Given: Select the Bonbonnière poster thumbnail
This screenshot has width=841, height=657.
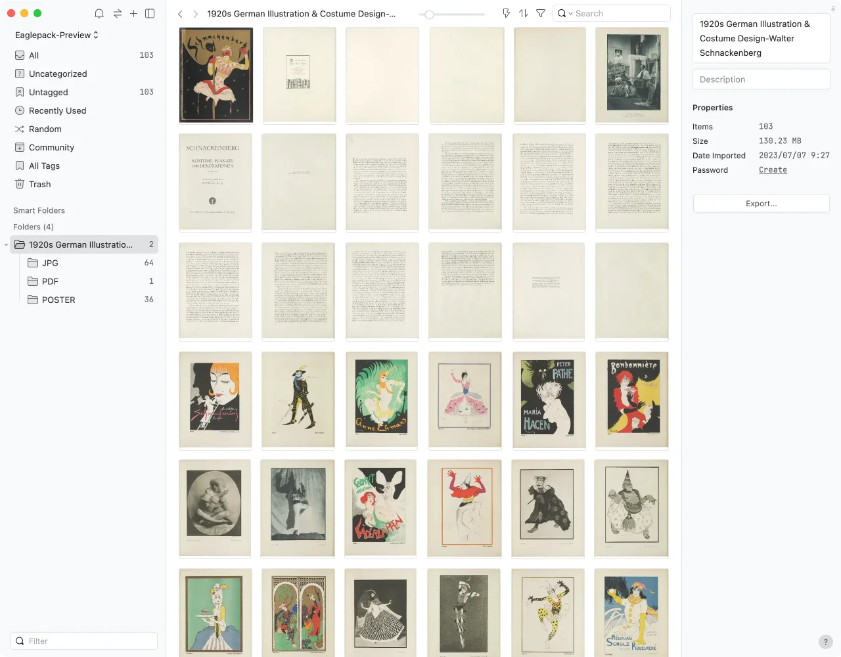Looking at the screenshot, I should tap(632, 400).
